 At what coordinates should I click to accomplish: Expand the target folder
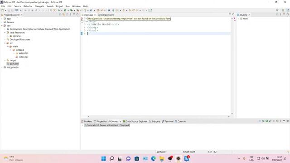5,60
